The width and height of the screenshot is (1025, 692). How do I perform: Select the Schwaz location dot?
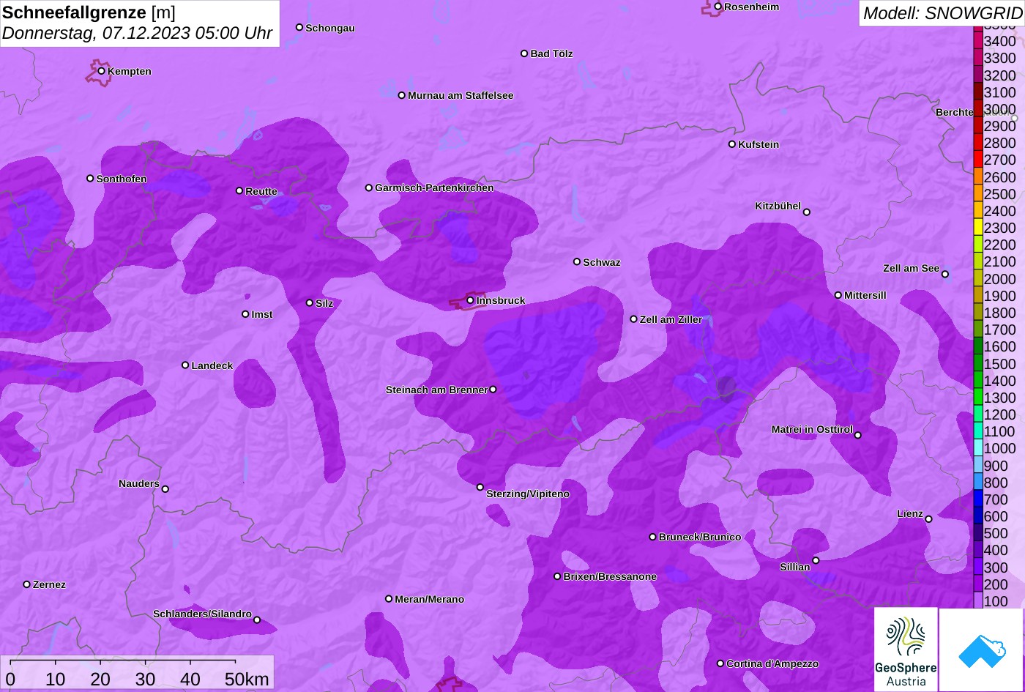(x=577, y=261)
